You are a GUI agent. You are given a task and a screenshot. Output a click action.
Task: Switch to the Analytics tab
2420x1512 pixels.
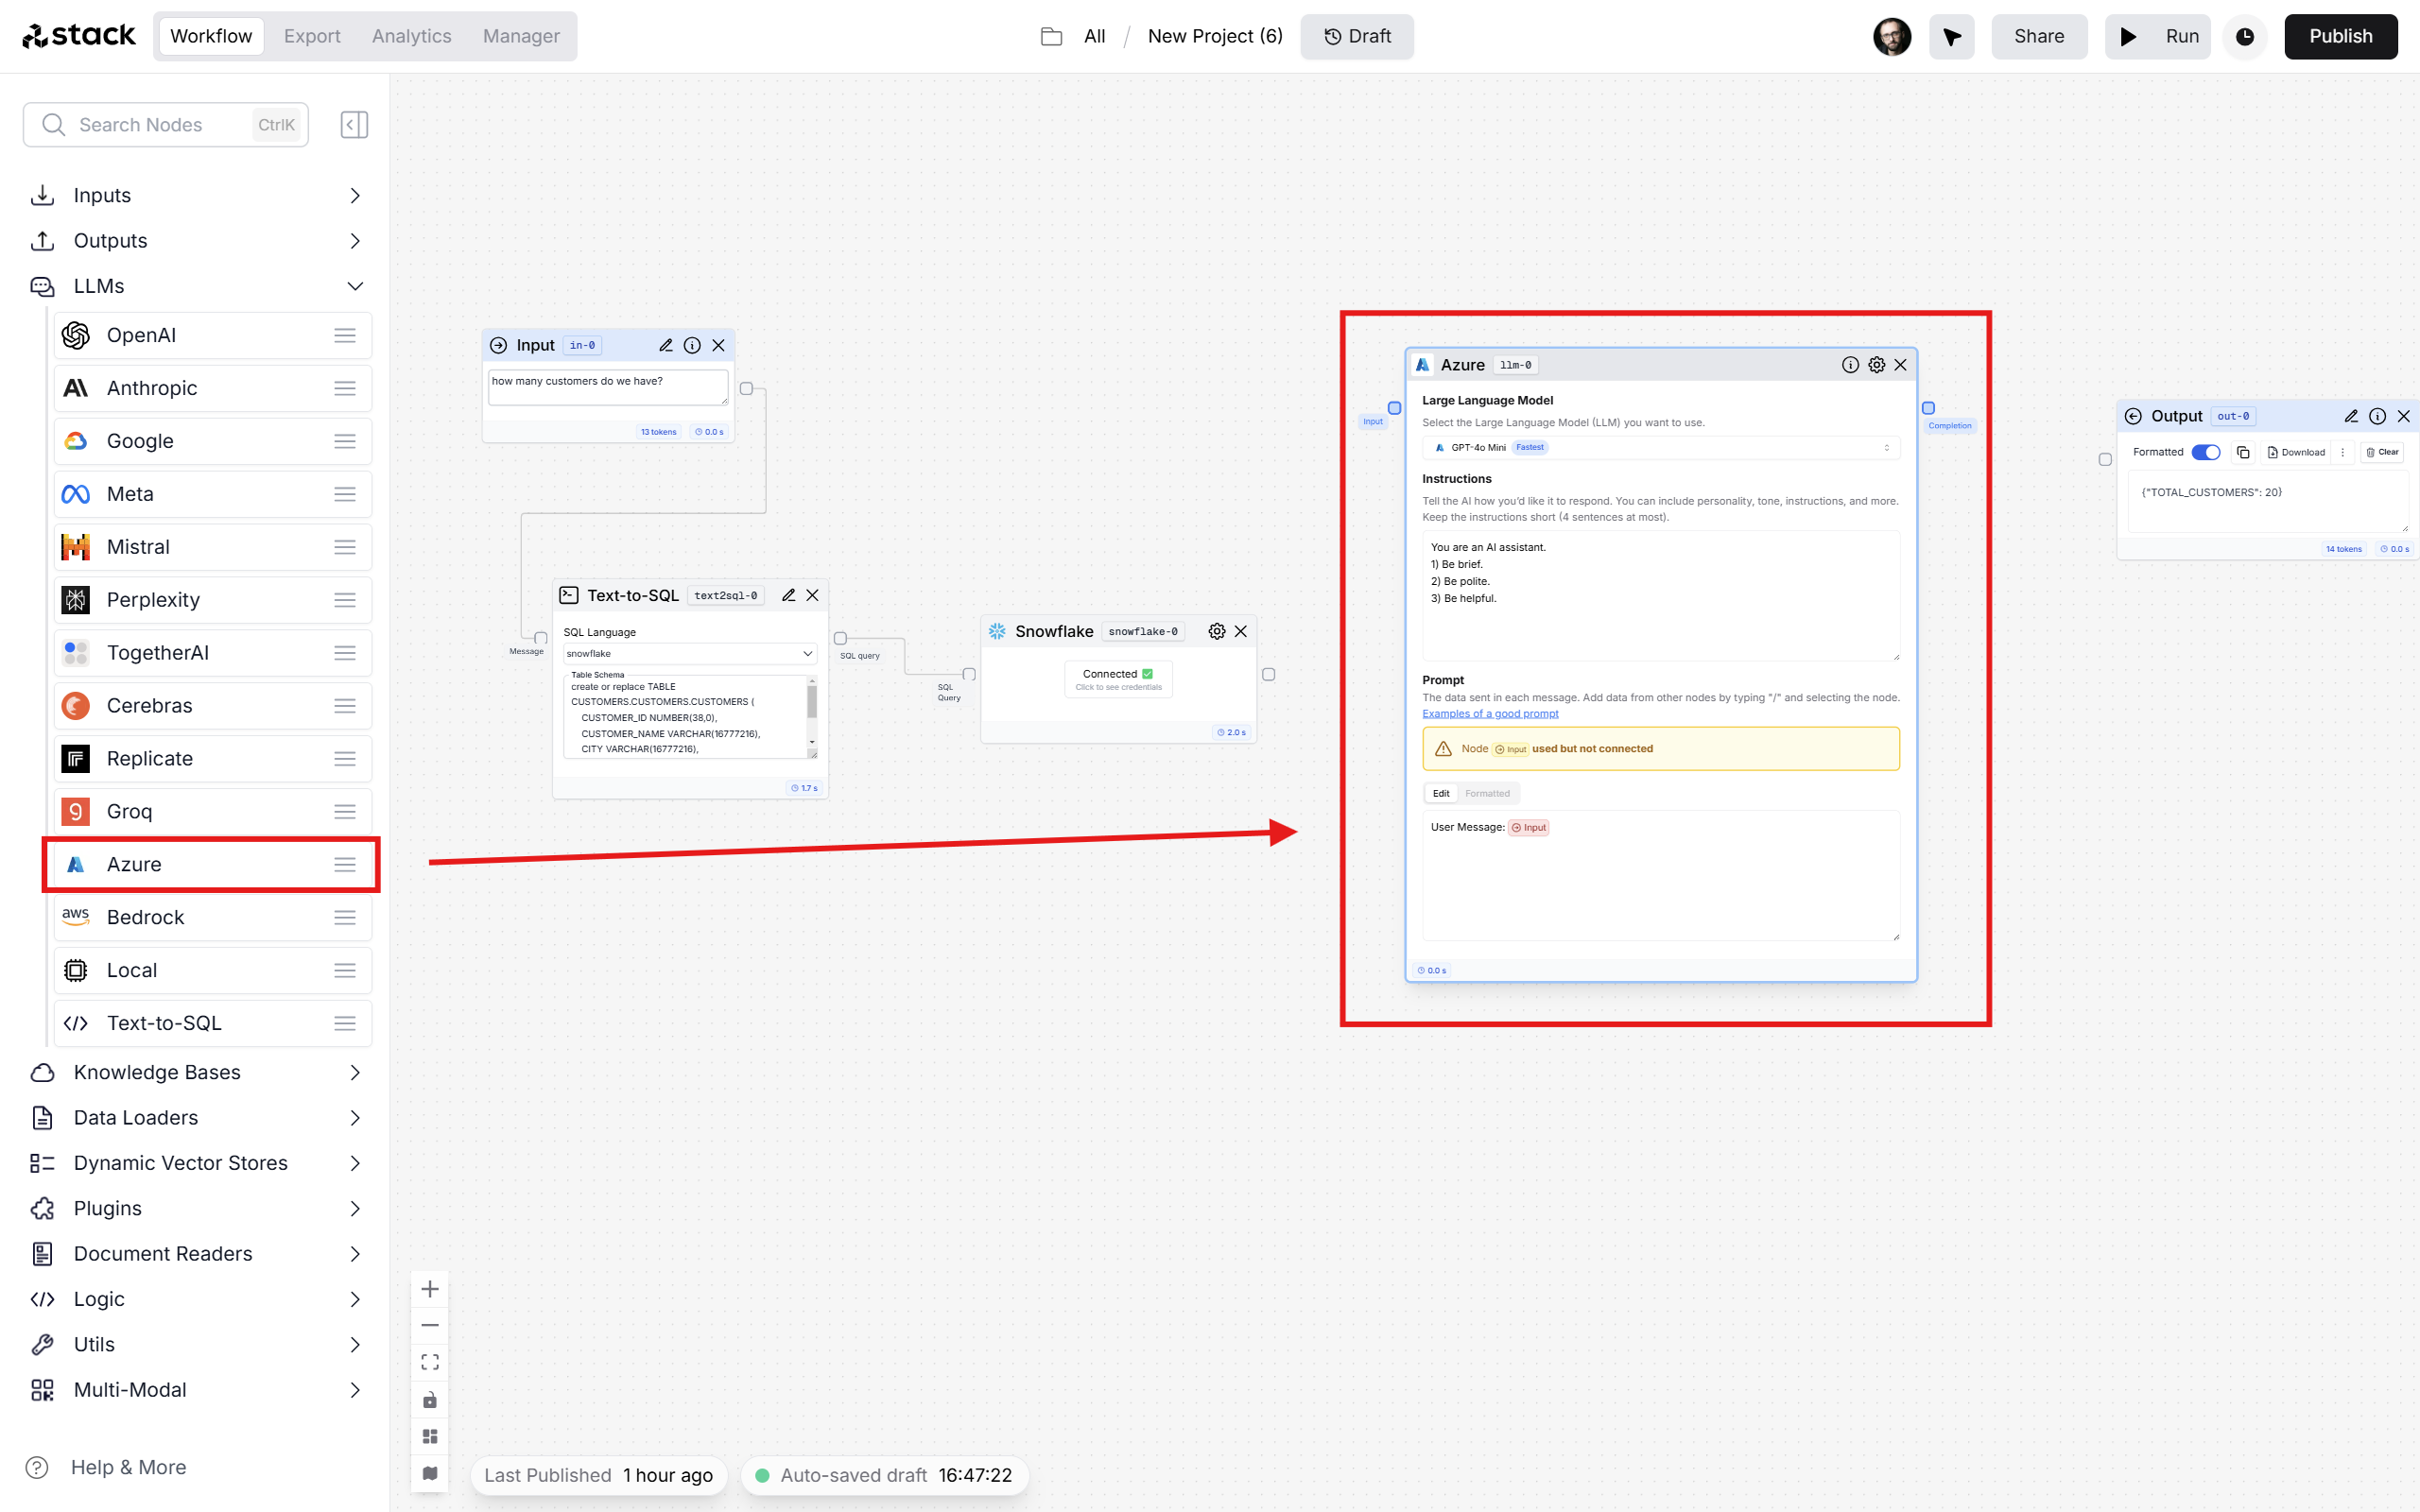(x=412, y=36)
